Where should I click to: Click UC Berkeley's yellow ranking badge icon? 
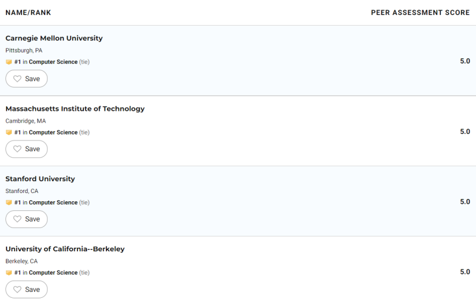(x=9, y=273)
